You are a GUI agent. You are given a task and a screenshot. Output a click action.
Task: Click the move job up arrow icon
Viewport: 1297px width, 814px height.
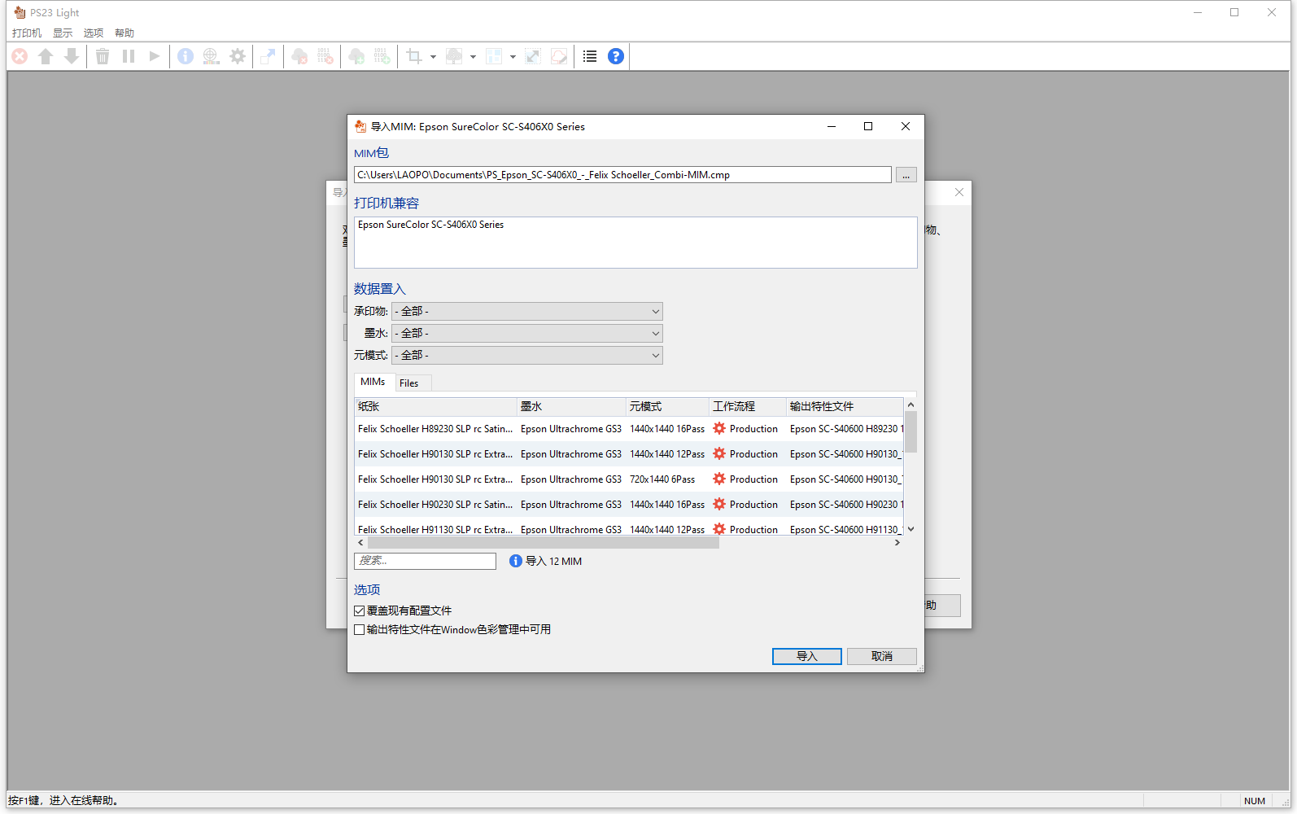tap(46, 56)
